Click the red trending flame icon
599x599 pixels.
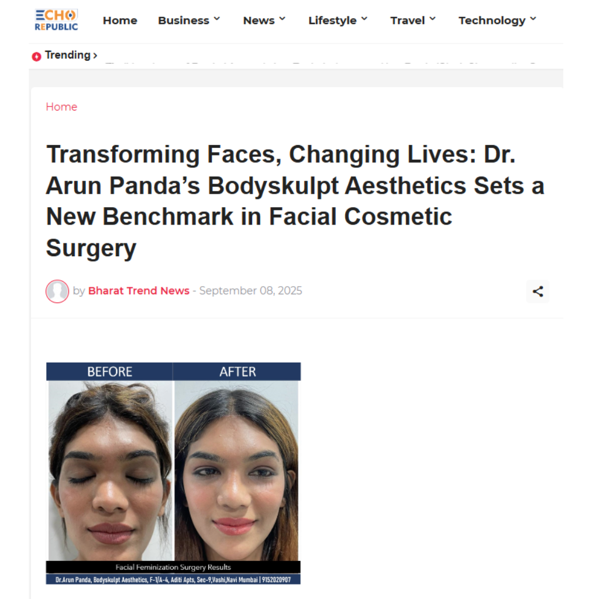pos(36,57)
